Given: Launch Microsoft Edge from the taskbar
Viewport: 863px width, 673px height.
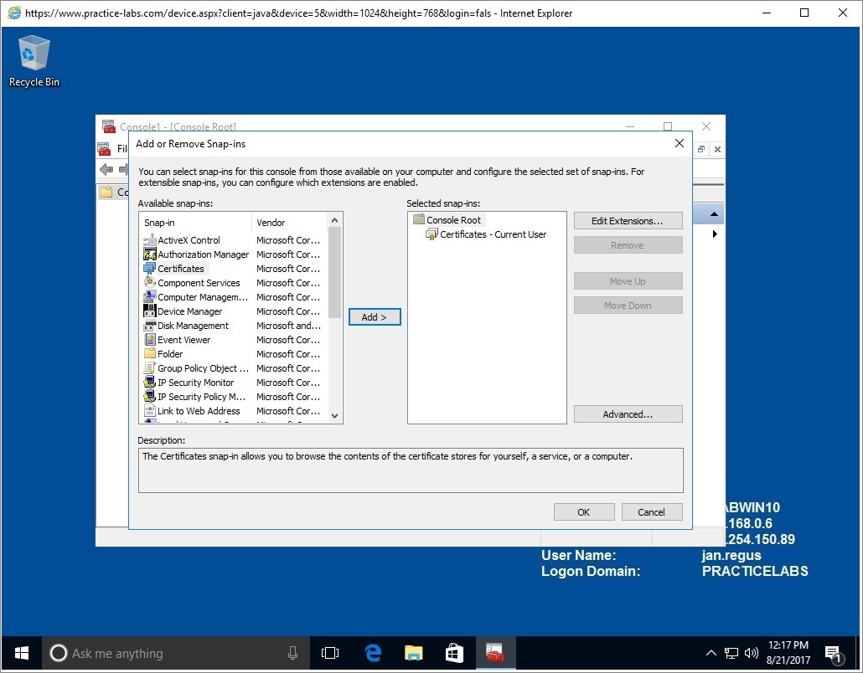Looking at the screenshot, I should (x=373, y=653).
